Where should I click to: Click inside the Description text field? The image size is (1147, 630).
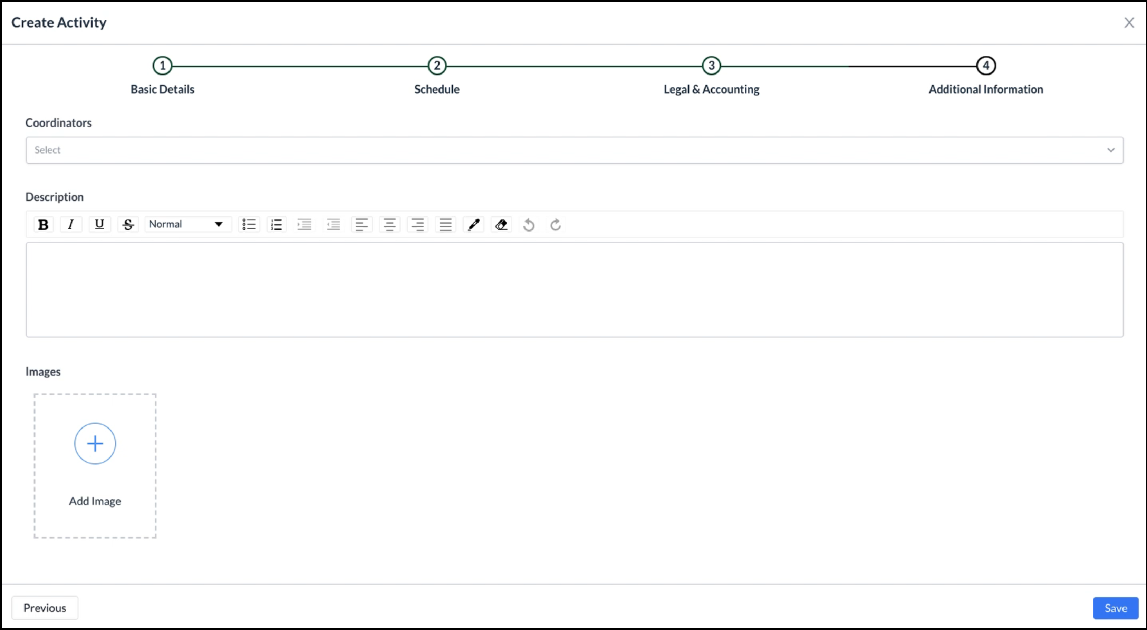click(574, 287)
